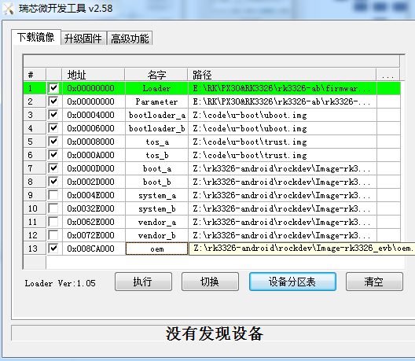Click tos_a path trust.img cell
The image size is (415, 361).
coord(282,142)
